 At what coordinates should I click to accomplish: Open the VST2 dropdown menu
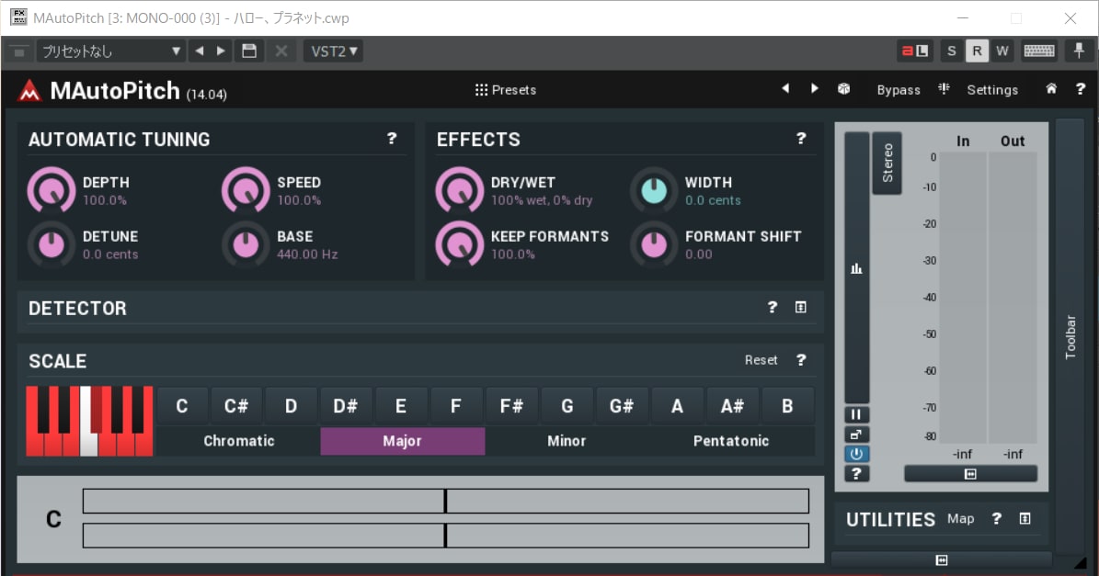click(334, 51)
